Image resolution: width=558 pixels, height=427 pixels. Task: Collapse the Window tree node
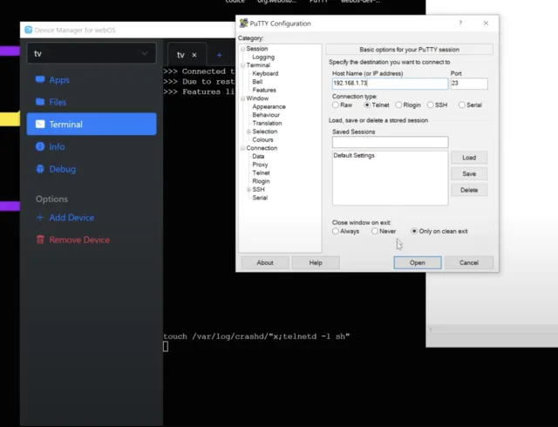[x=242, y=98]
